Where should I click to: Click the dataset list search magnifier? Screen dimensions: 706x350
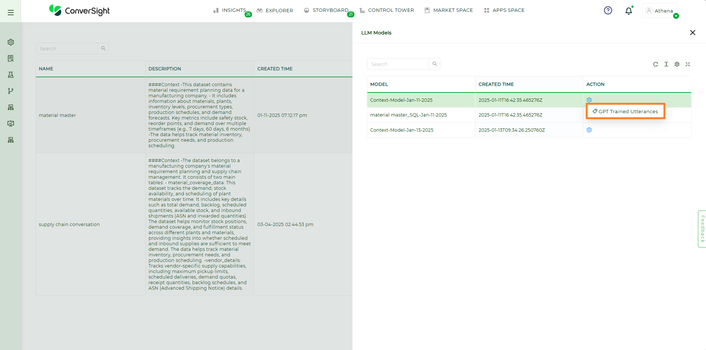click(x=103, y=48)
